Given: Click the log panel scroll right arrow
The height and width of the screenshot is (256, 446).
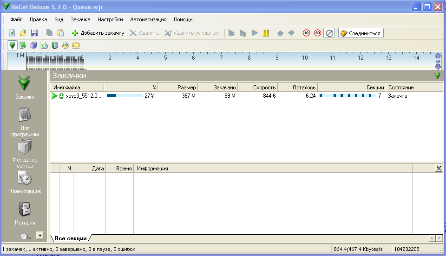Looking at the screenshot, I should pos(439,238).
